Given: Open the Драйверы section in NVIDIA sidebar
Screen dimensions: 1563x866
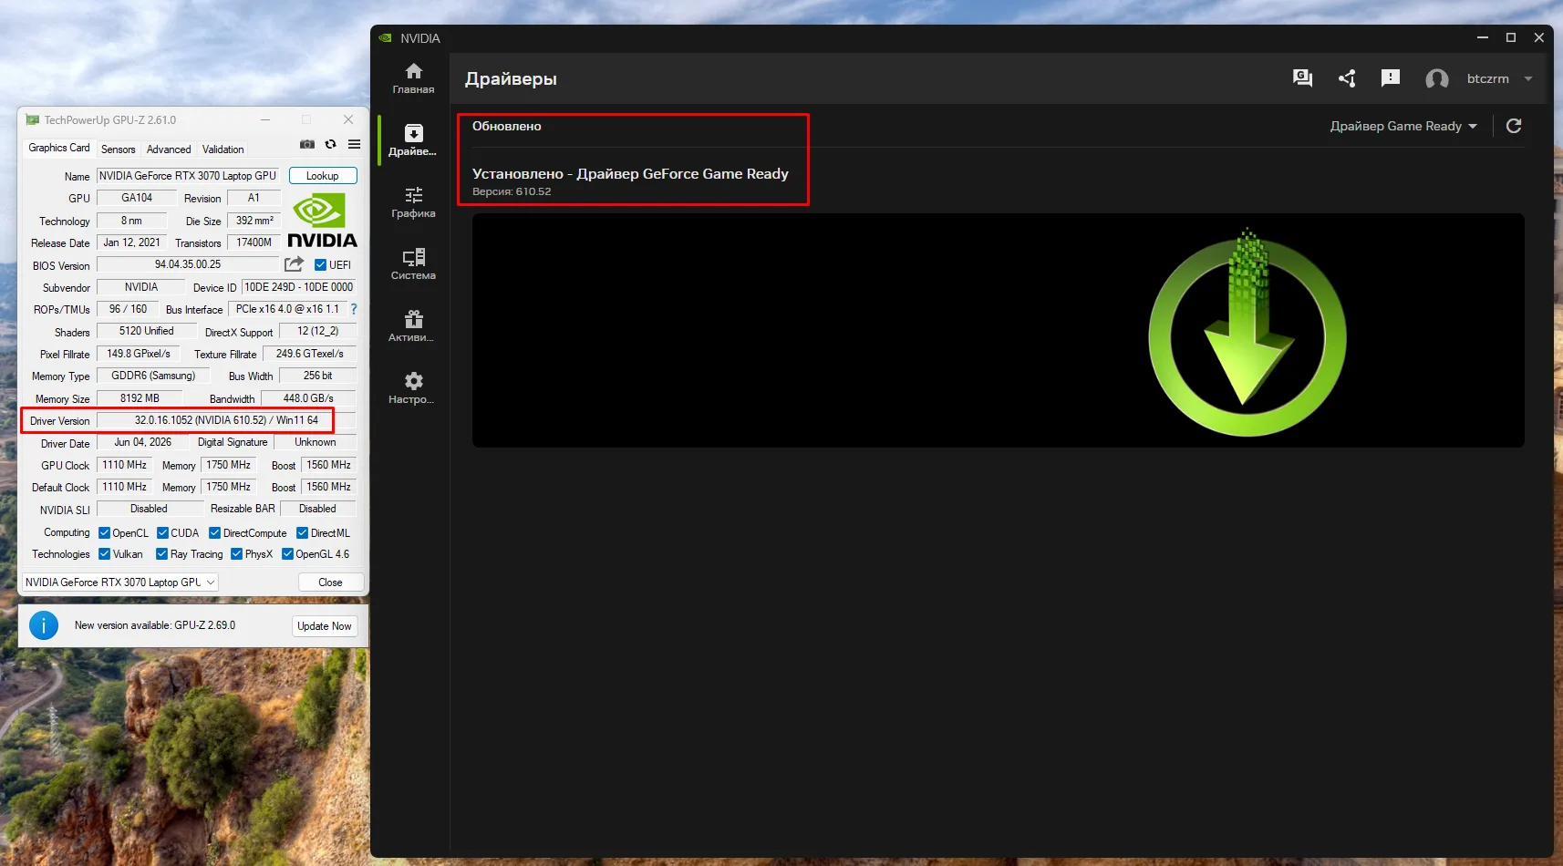Looking at the screenshot, I should point(413,140).
